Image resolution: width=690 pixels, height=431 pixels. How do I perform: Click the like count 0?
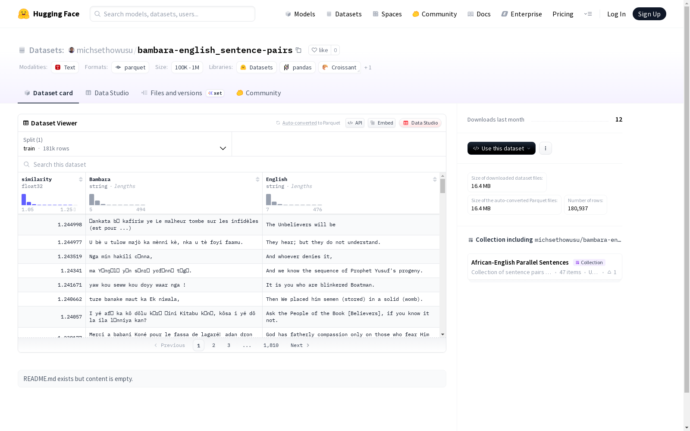point(335,50)
